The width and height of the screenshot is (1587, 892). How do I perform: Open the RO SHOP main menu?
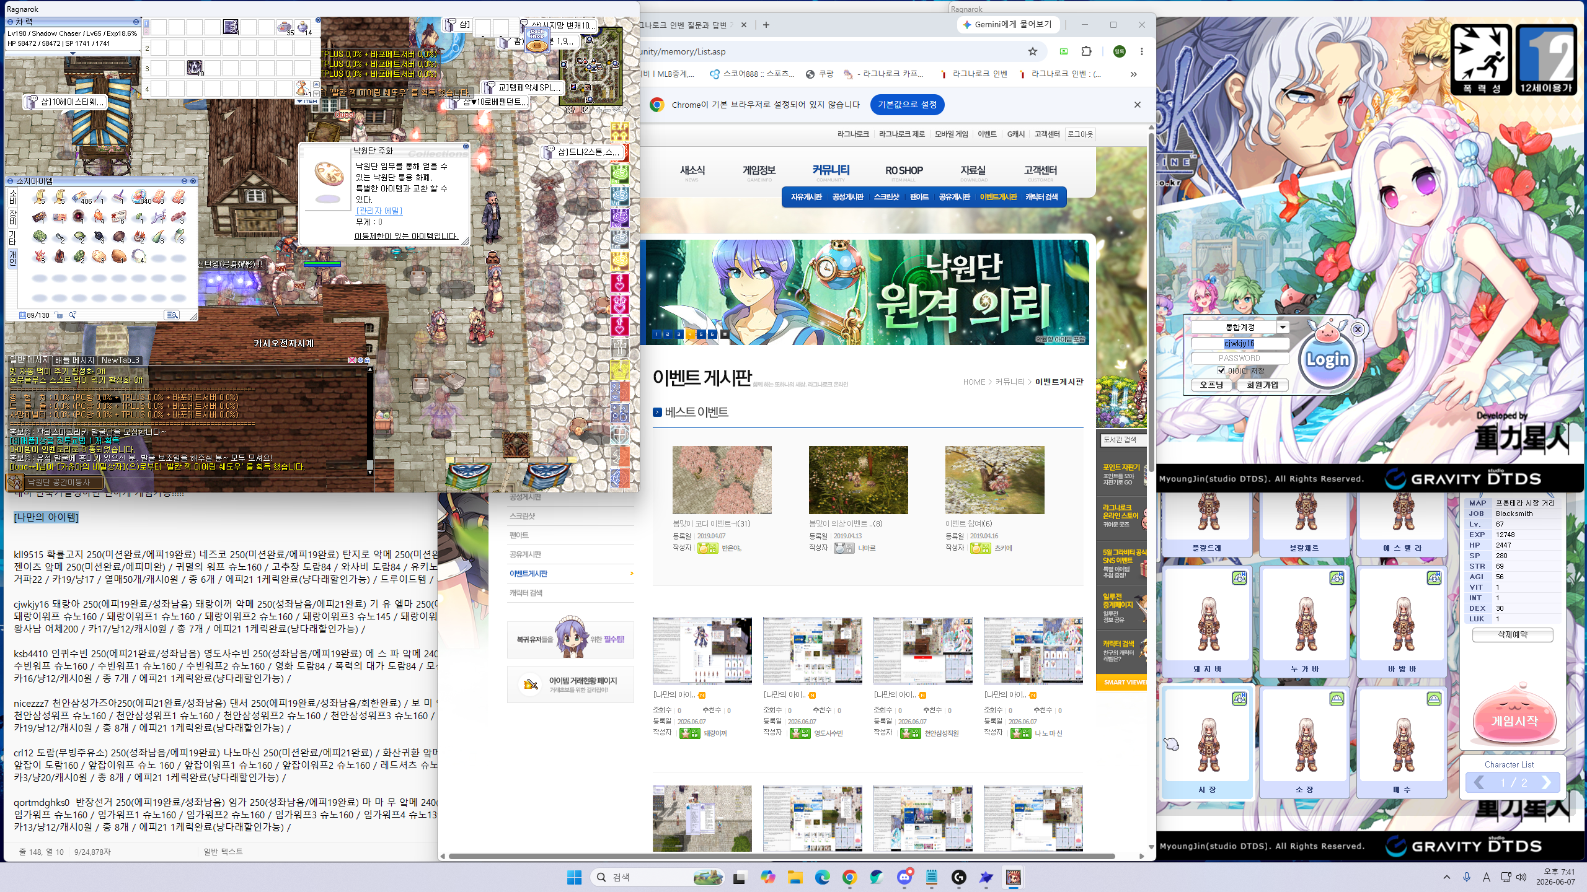(904, 171)
